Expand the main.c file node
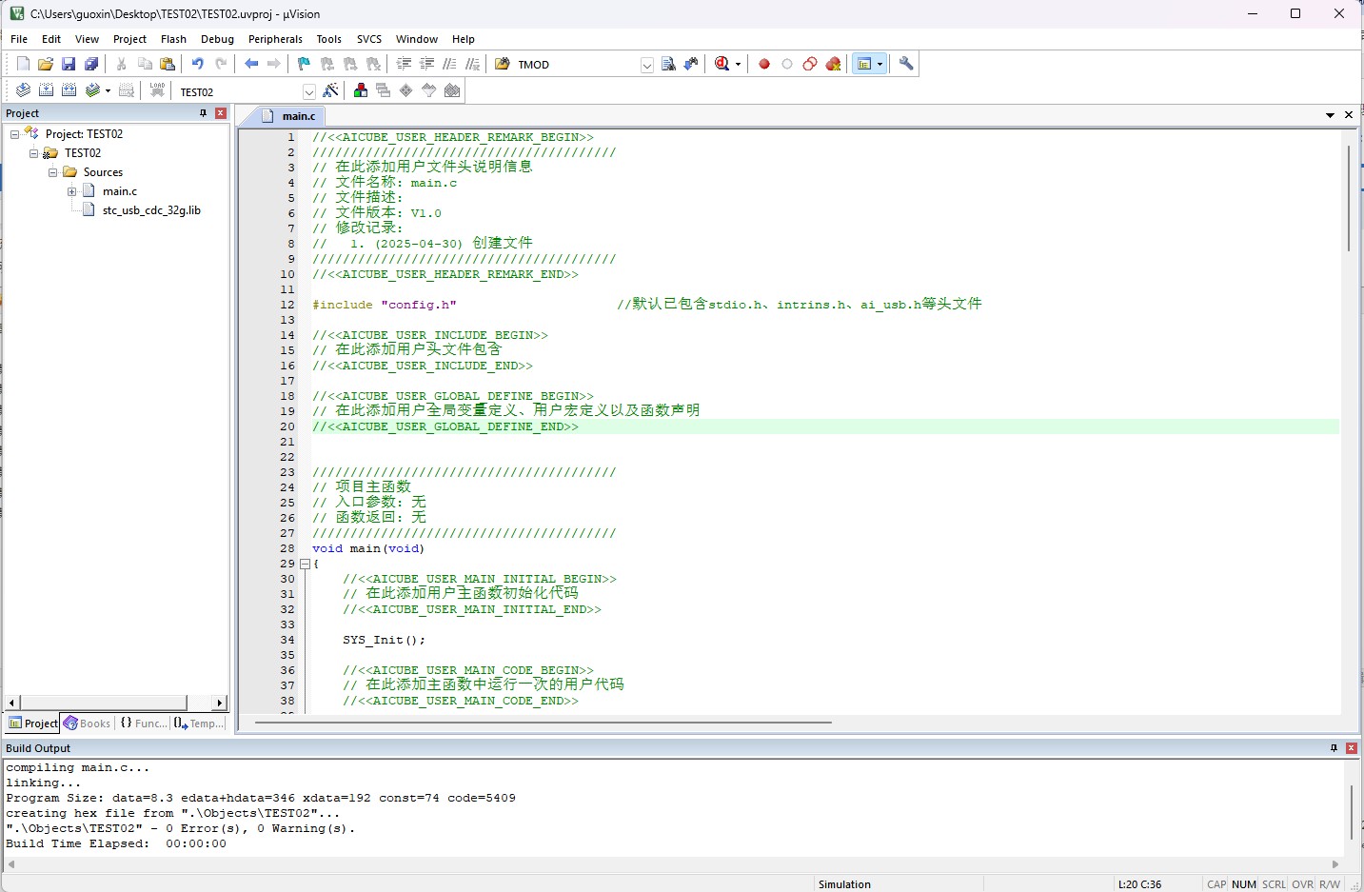Viewport: 1364px width, 892px height. [71, 191]
